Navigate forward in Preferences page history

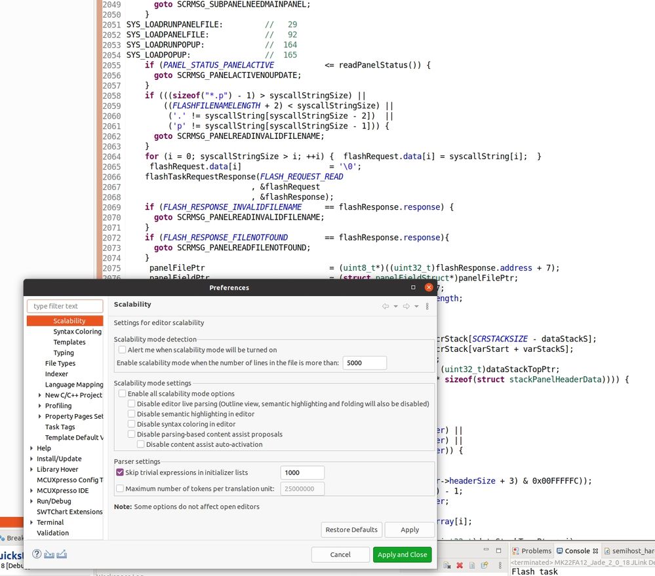(x=406, y=307)
